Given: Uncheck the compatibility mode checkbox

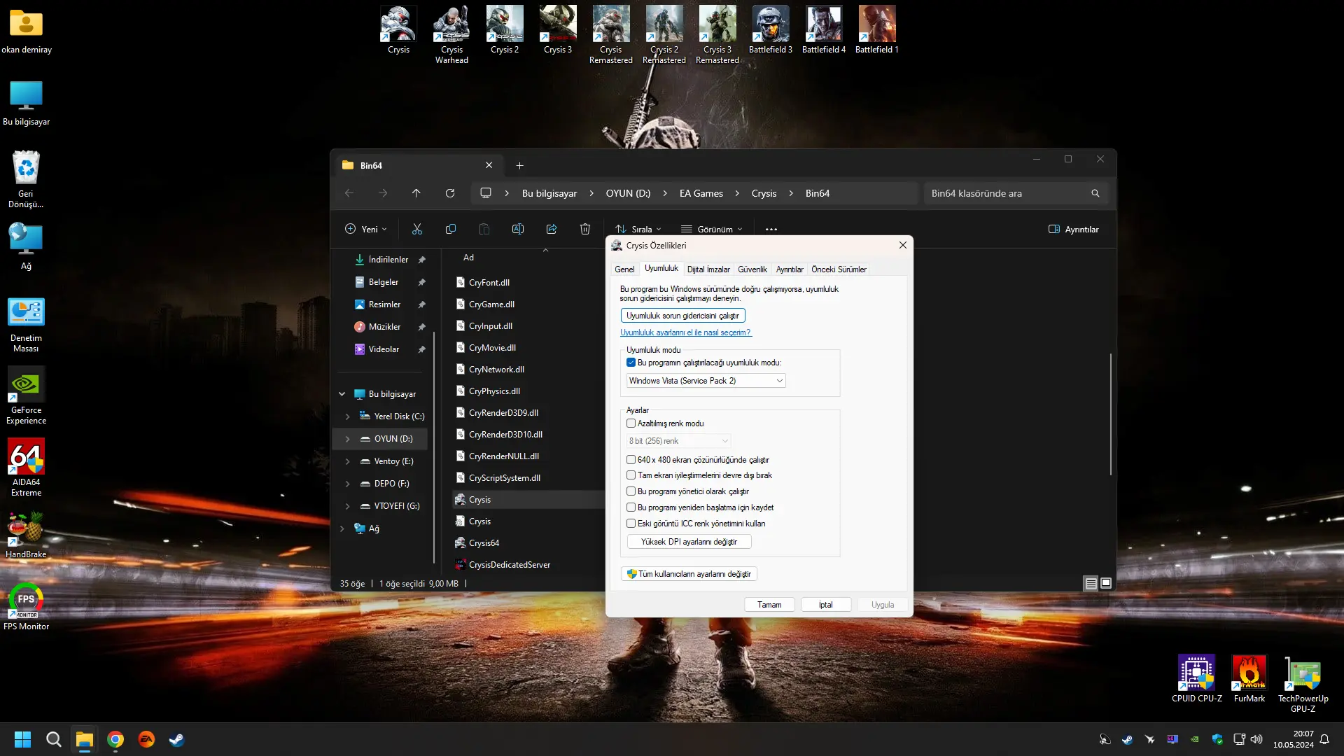Looking at the screenshot, I should point(631,363).
